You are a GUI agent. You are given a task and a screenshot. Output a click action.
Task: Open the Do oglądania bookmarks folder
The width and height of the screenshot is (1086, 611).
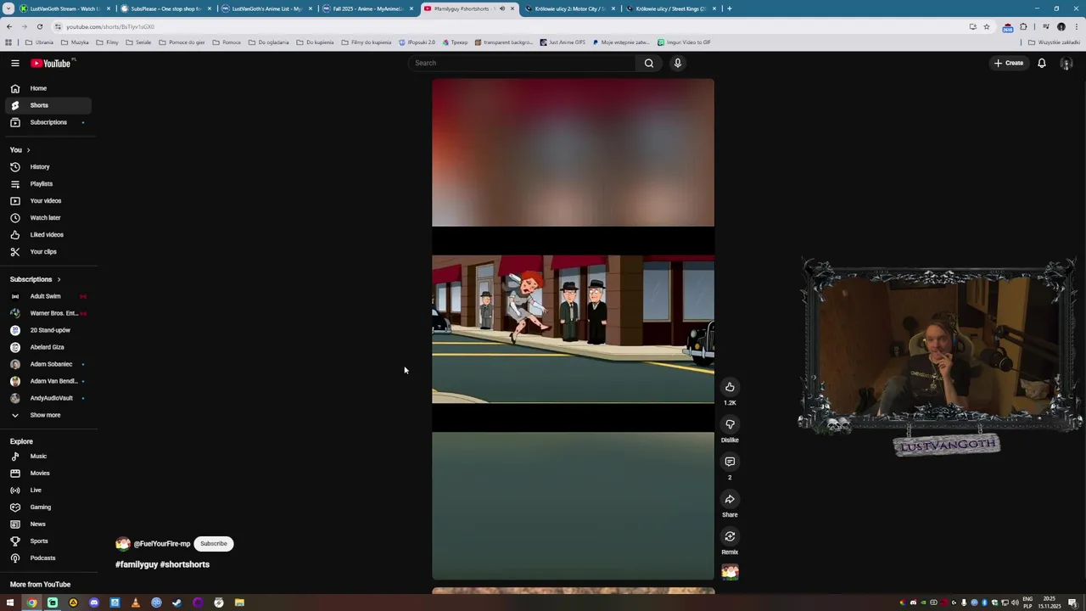pyautogui.click(x=268, y=42)
